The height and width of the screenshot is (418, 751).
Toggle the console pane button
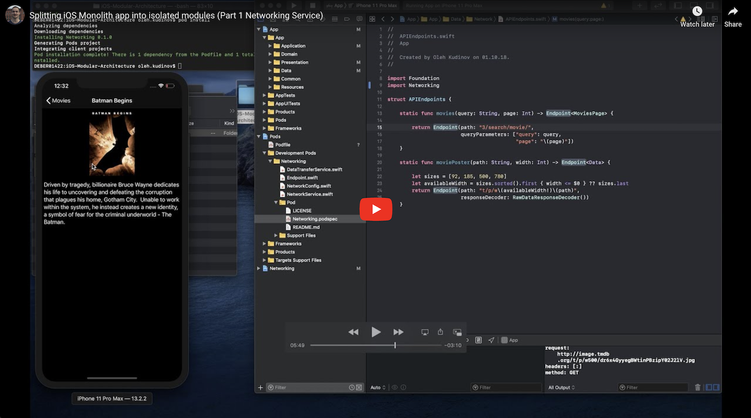(x=716, y=387)
